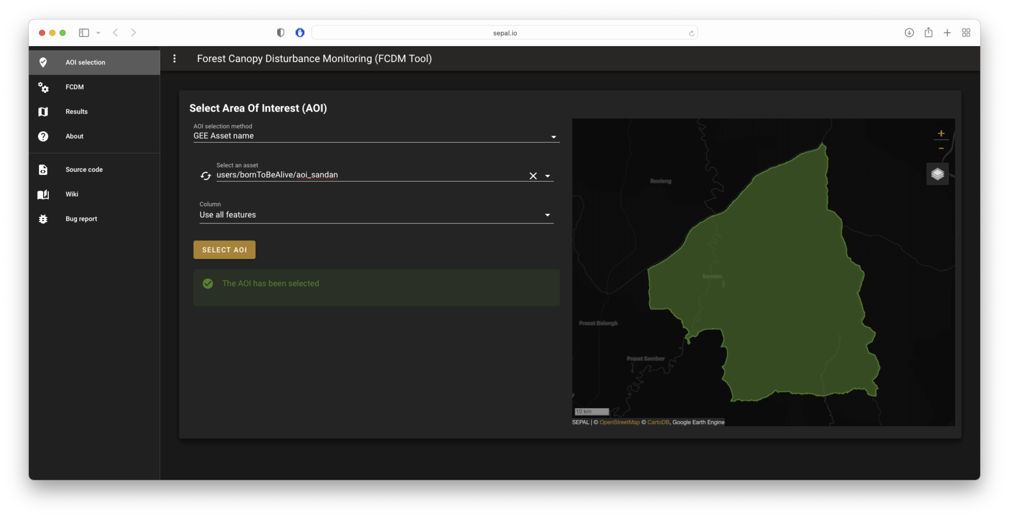Click the browser share icon
The height and width of the screenshot is (518, 1009).
928,33
